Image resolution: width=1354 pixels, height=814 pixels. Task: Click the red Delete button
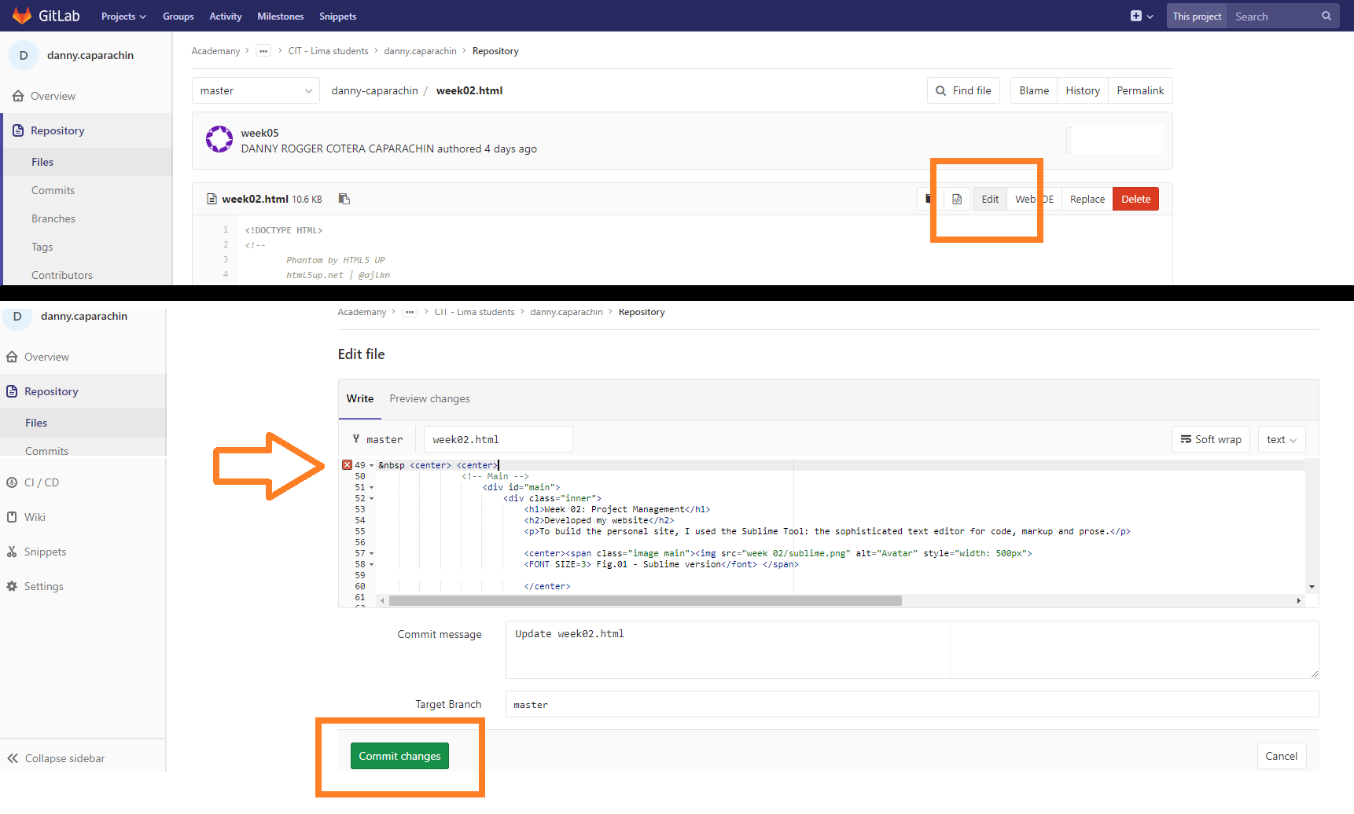pyautogui.click(x=1136, y=199)
